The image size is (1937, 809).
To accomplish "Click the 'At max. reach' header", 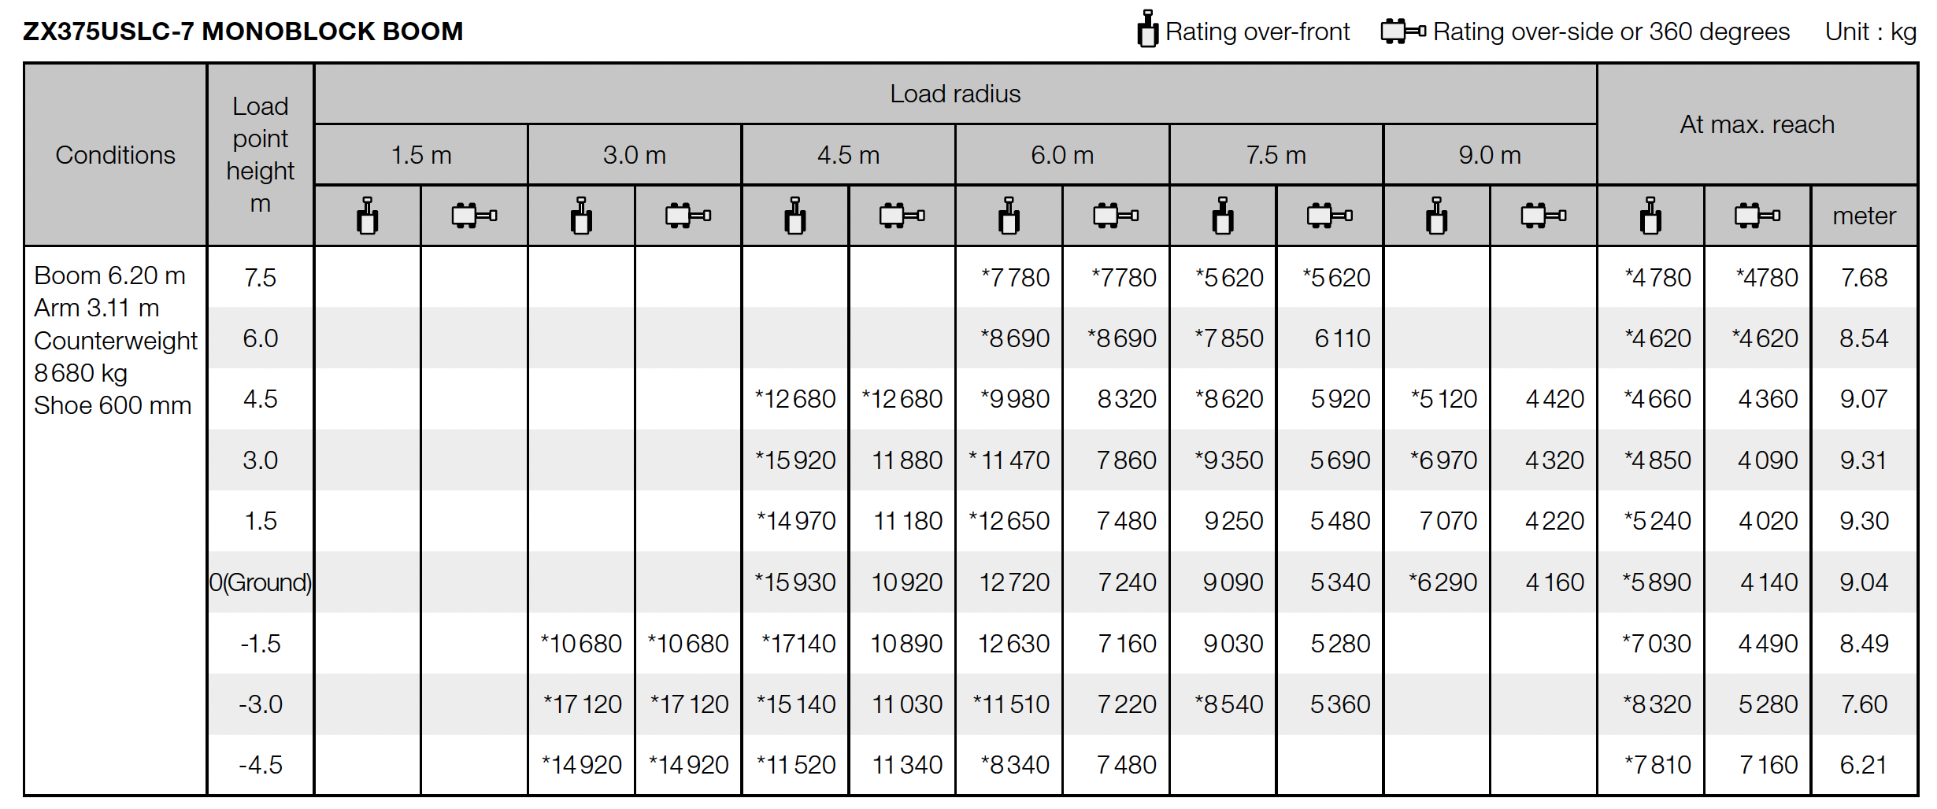I will click(1757, 124).
